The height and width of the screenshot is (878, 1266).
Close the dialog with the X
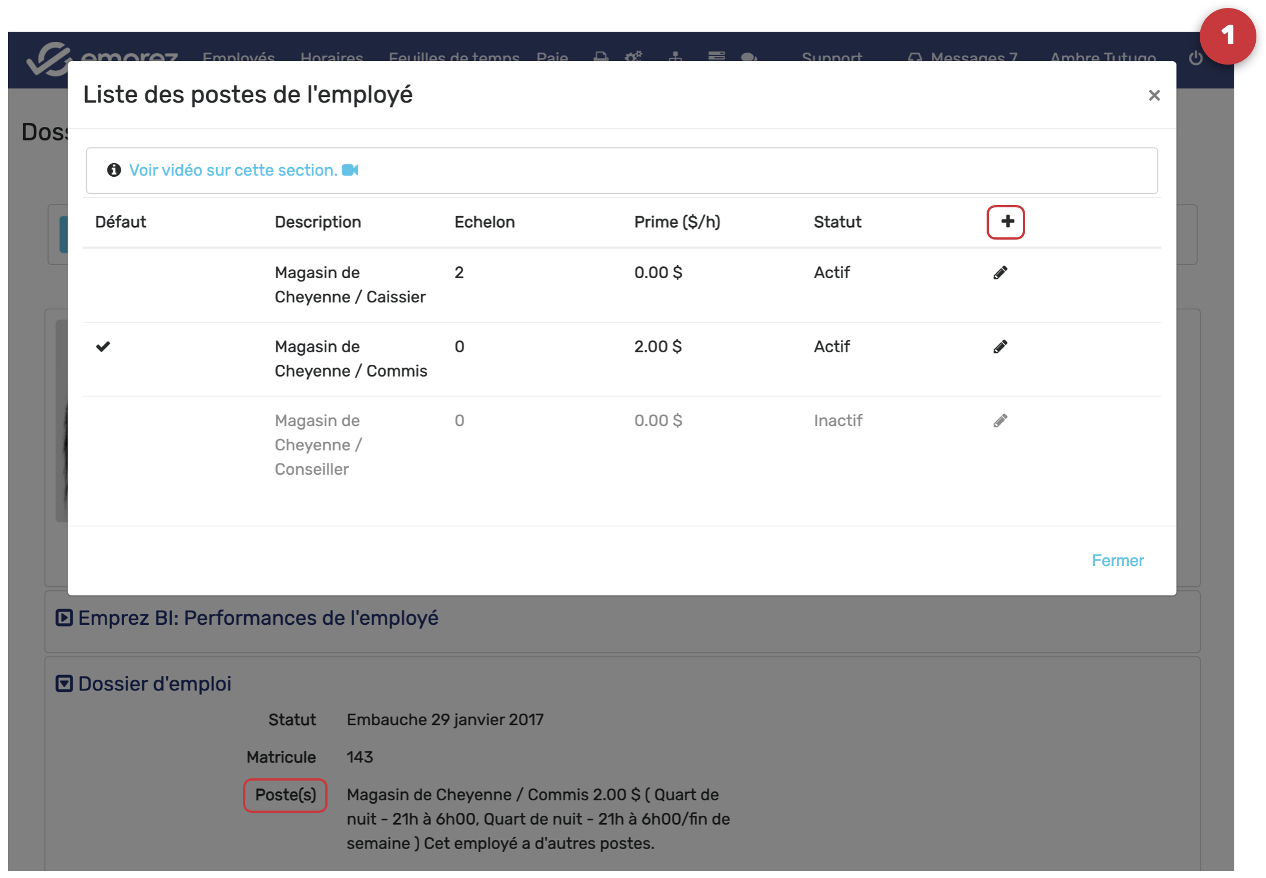[x=1154, y=95]
